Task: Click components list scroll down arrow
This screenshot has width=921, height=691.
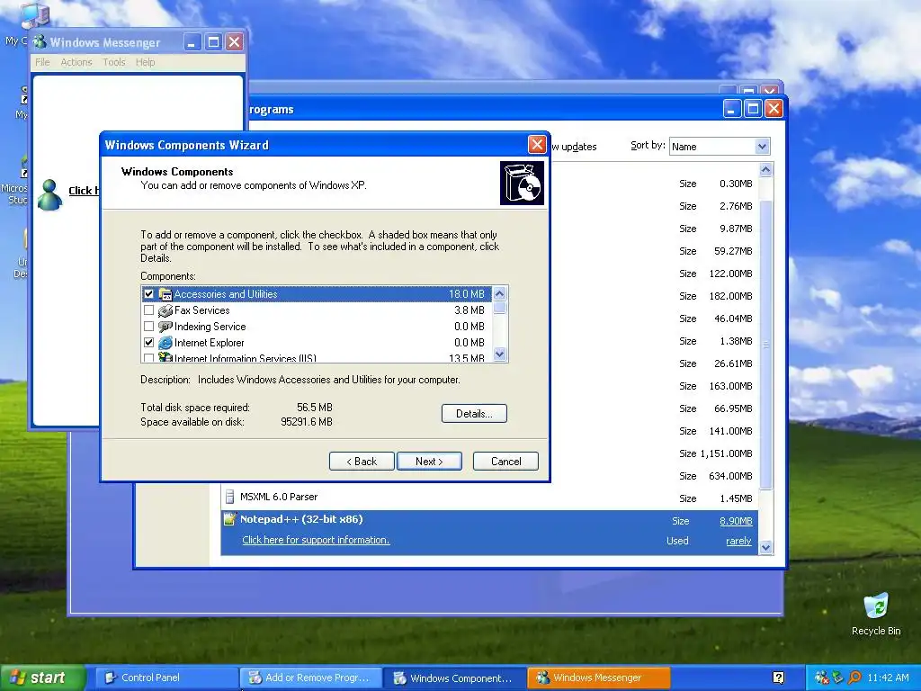Action: (x=500, y=354)
